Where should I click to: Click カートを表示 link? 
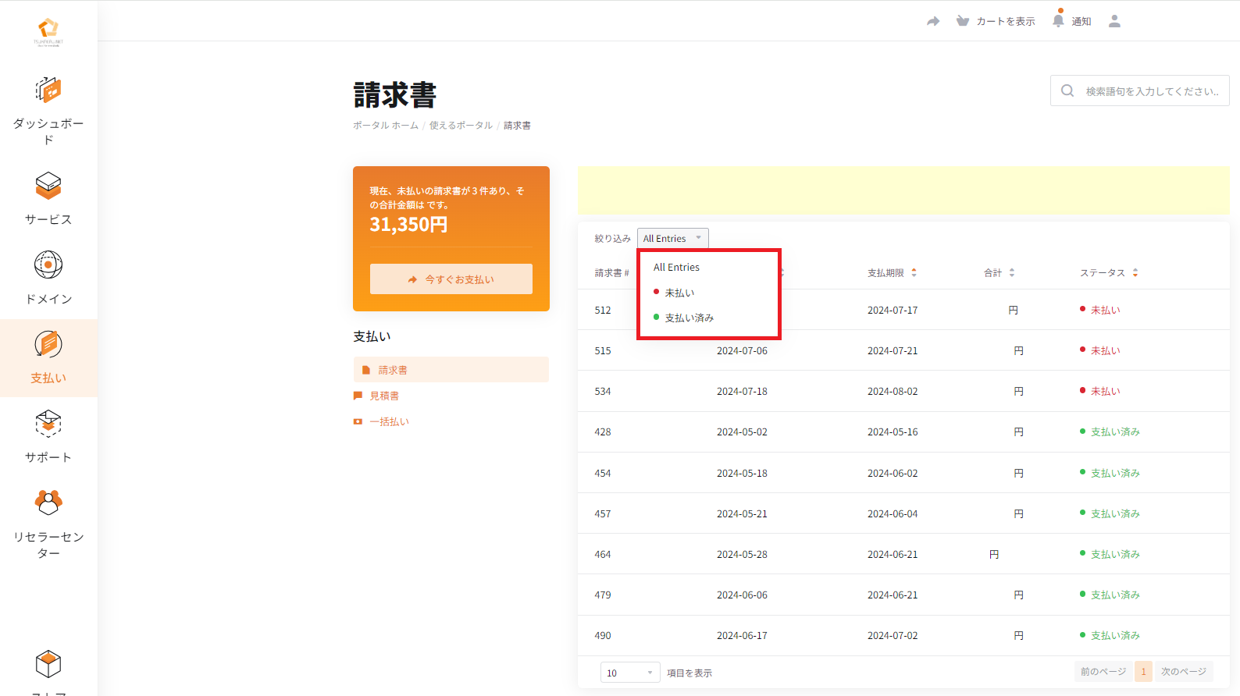(1006, 21)
